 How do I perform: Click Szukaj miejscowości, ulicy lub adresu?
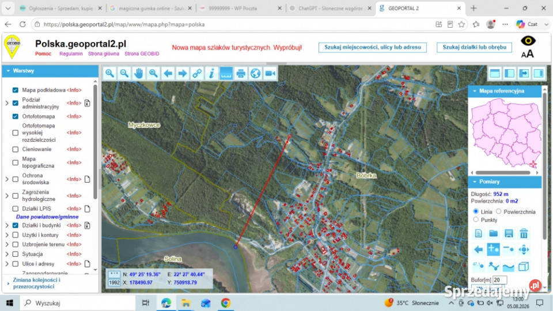pyautogui.click(x=373, y=47)
